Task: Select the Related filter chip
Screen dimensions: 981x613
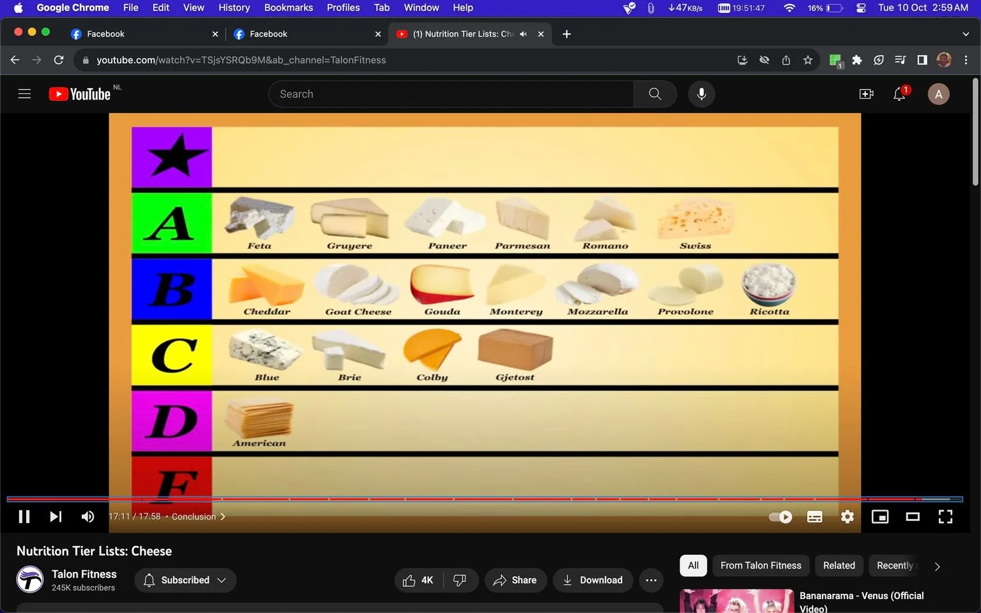Action: point(839,565)
